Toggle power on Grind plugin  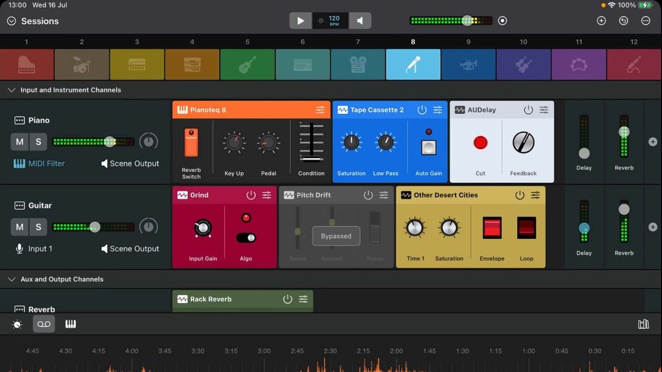pos(251,195)
